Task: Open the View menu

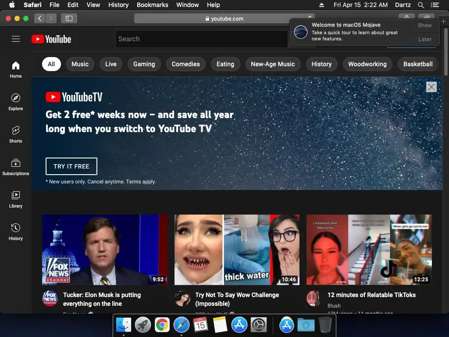Action: click(93, 5)
